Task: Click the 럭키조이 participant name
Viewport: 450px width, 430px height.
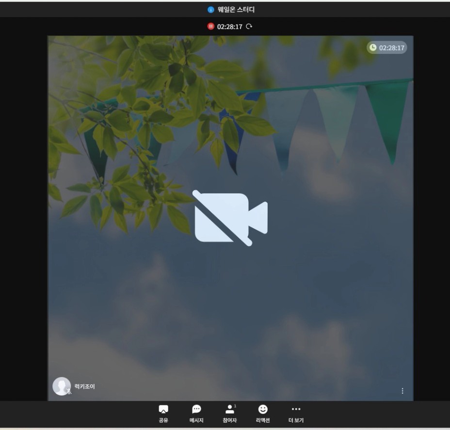Action: coord(85,386)
